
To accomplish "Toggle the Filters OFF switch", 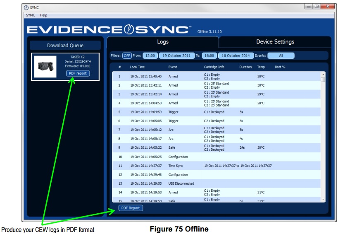I will tap(126, 55).
